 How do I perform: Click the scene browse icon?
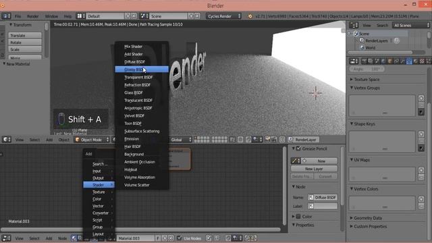click(144, 16)
